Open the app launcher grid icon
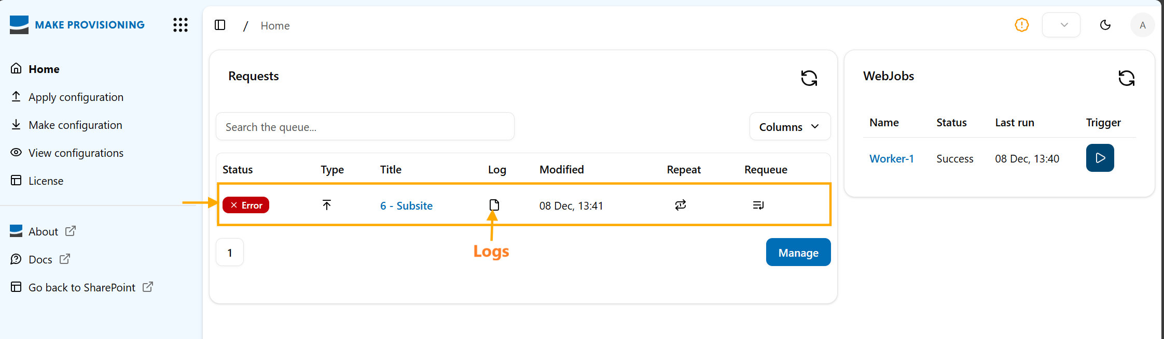The image size is (1164, 339). (x=180, y=25)
